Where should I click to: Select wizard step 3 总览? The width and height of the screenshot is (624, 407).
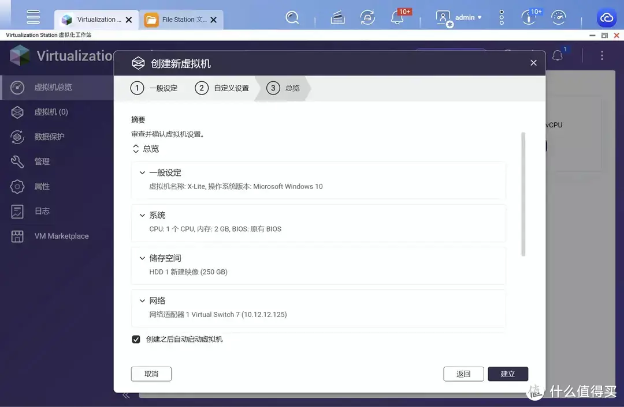[x=283, y=88]
